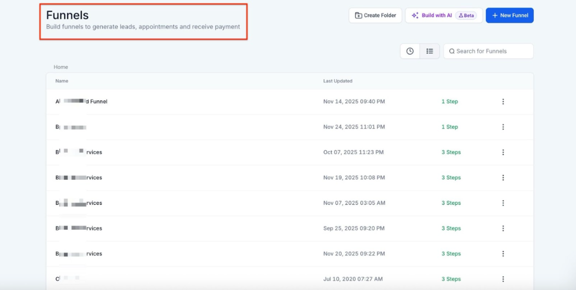Sort by the Name column header
The image size is (576, 290).
tap(62, 81)
